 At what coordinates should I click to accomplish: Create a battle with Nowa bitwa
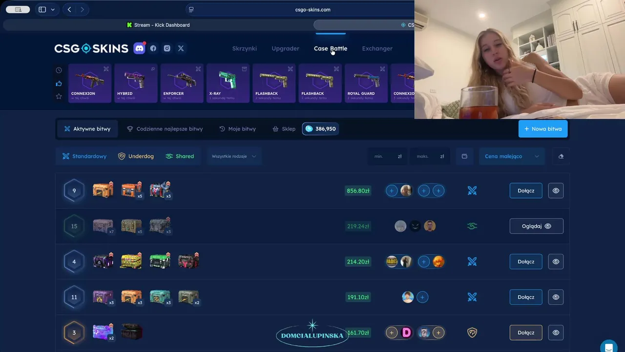[x=543, y=129]
